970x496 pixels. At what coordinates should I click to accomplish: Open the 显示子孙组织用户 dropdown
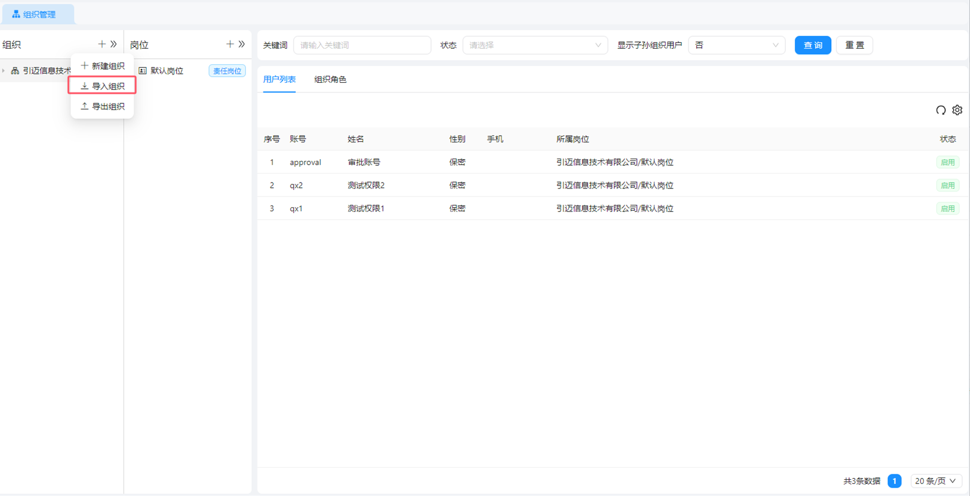736,45
